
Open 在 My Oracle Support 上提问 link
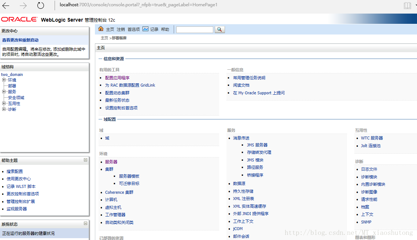coord(259,93)
